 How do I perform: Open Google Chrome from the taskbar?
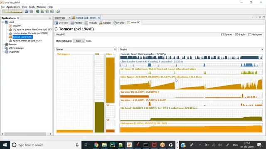tap(96, 145)
